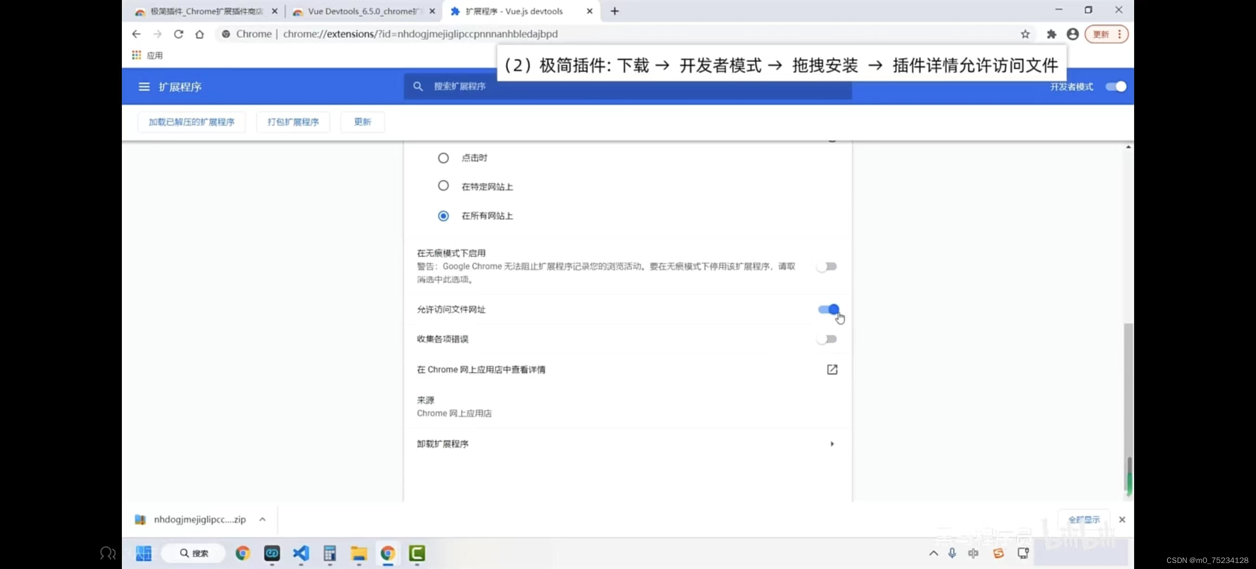
Task: Click the bookmark star icon in address bar
Action: click(x=1025, y=33)
